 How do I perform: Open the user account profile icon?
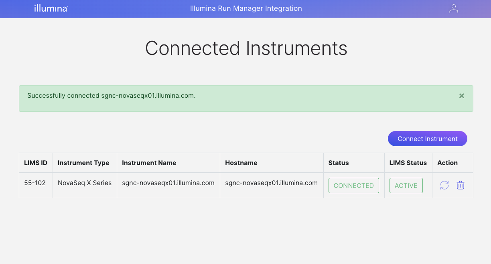coord(453,9)
